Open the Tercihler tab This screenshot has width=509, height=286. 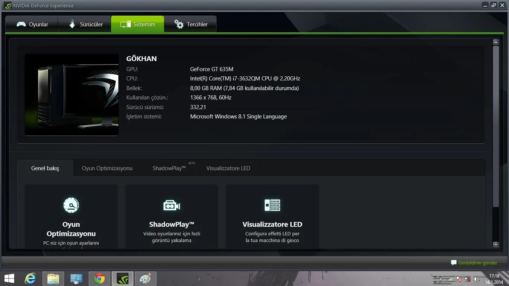tap(190, 24)
